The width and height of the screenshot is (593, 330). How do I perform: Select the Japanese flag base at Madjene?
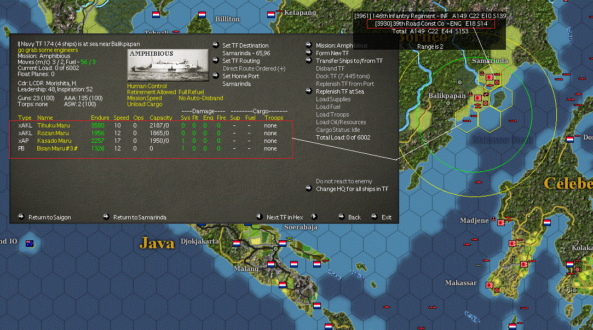pyautogui.click(x=501, y=223)
